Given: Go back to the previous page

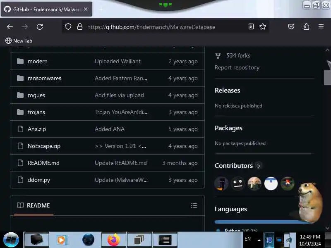Looking at the screenshot, I should click(10, 27).
